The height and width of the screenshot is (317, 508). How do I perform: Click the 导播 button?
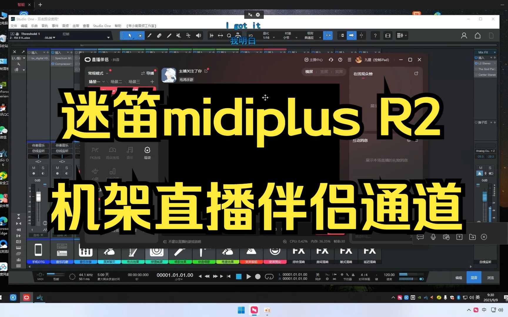coord(148,73)
